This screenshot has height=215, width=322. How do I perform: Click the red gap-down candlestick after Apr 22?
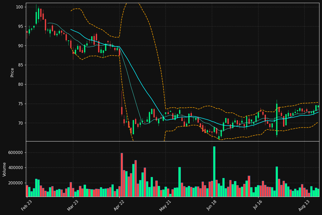122,111
